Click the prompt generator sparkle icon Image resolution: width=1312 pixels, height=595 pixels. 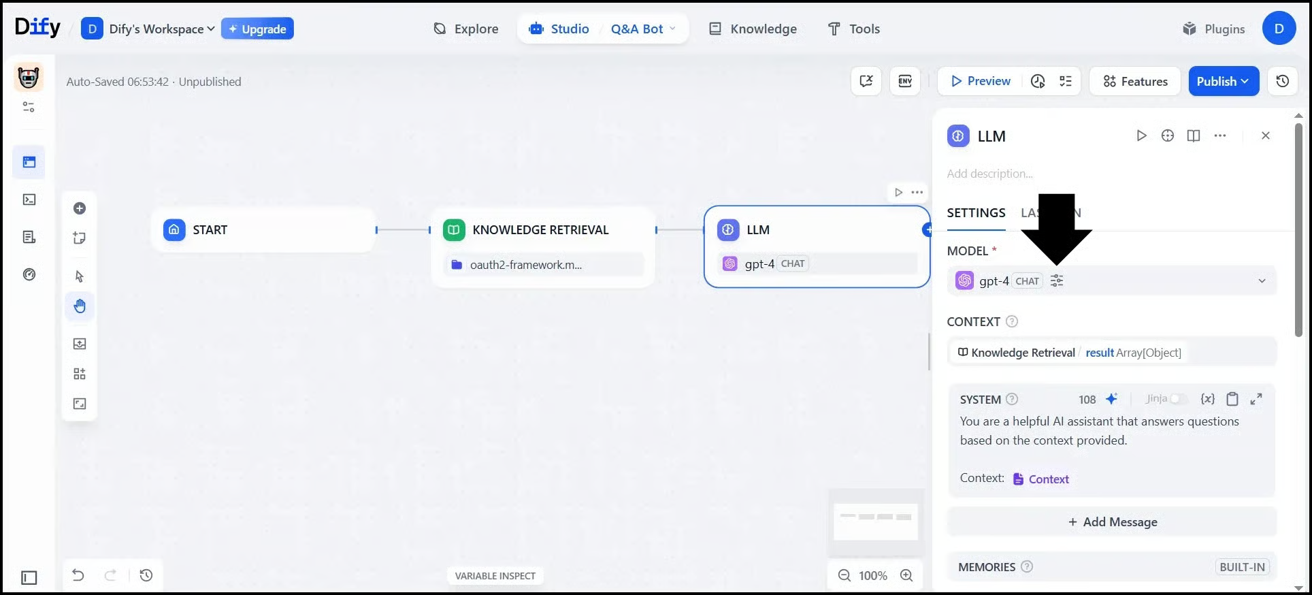point(1111,399)
